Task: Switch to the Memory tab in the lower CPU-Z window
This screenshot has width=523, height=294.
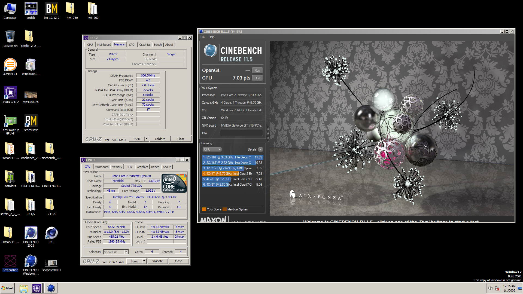Action: 117,167
